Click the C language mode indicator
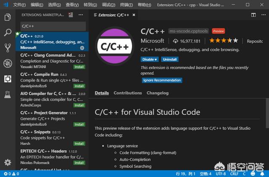The height and width of the screenshot is (177, 269). point(244,174)
